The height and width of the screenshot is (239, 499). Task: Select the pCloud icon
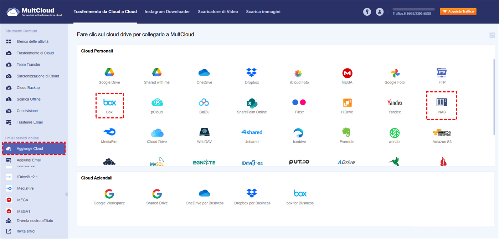(x=157, y=103)
